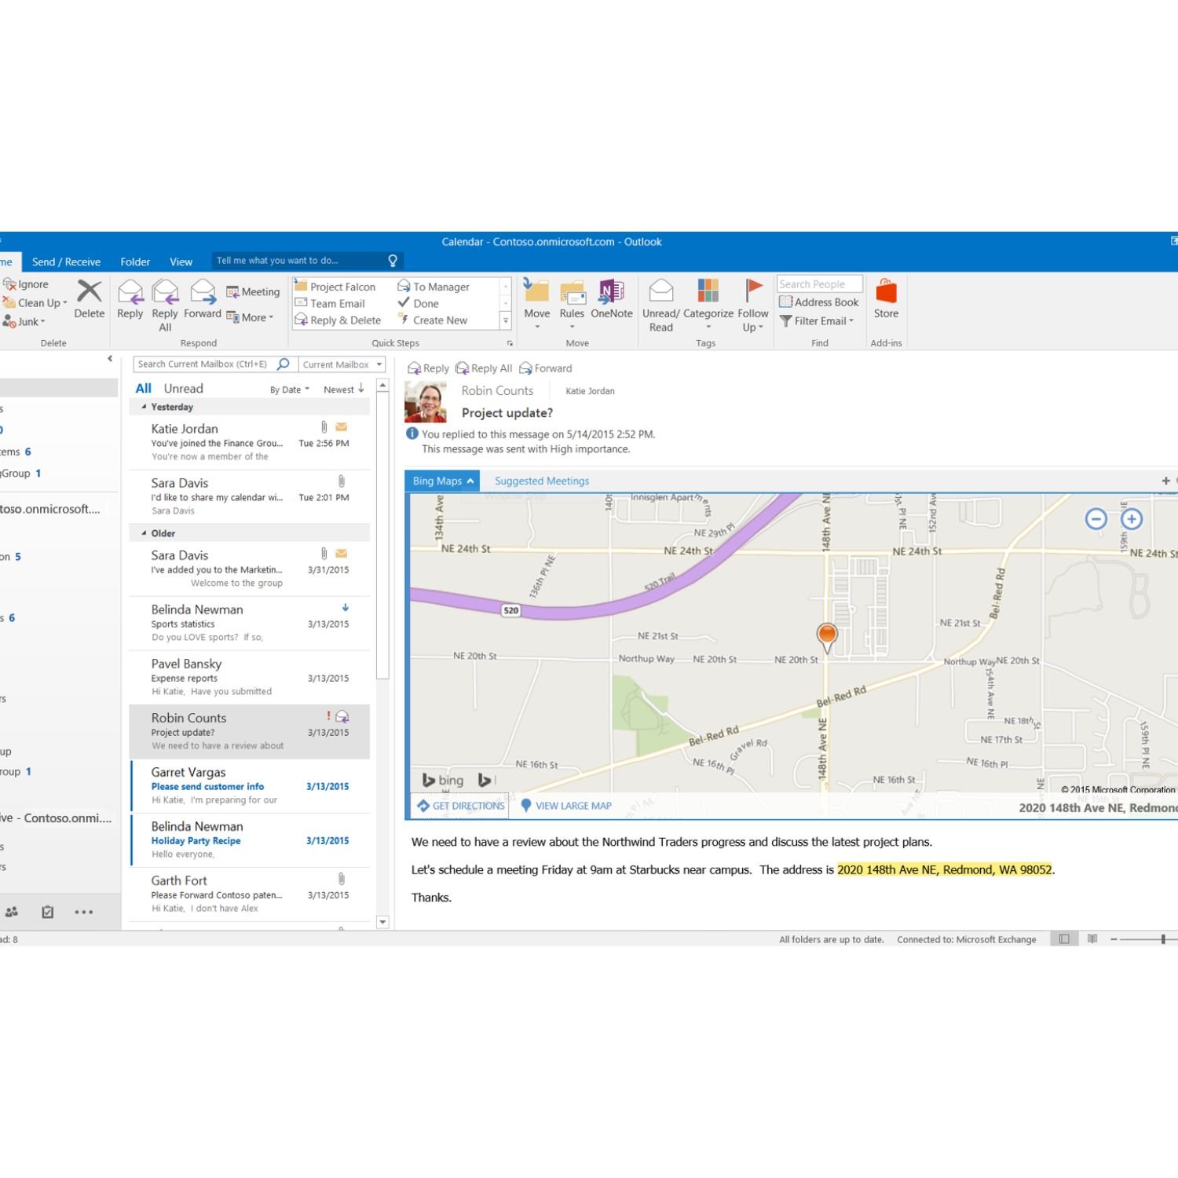Click the Forward icon in the Respond group

pos(203,292)
